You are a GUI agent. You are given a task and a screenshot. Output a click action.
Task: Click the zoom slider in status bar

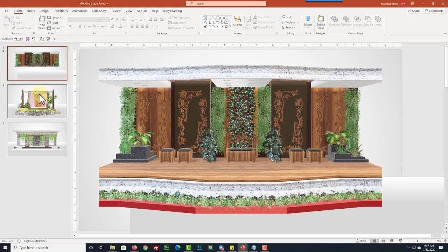pyautogui.click(x=418, y=241)
